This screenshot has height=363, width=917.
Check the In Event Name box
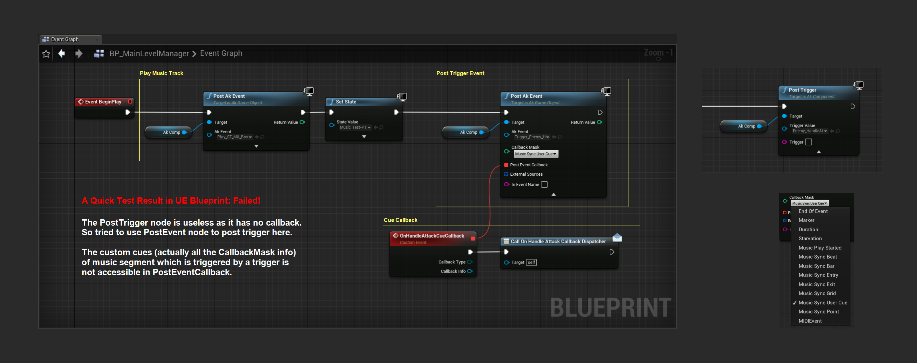coord(544,185)
